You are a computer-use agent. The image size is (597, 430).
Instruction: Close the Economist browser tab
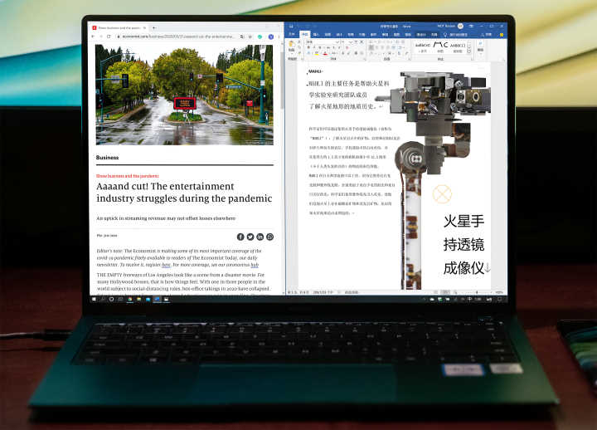[x=144, y=28]
